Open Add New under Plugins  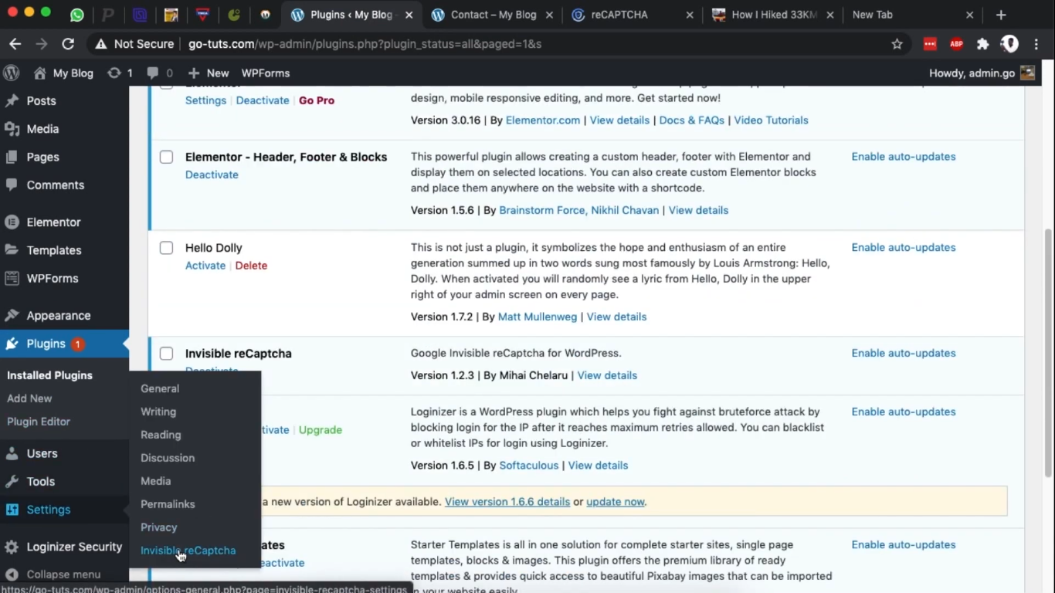(x=29, y=398)
